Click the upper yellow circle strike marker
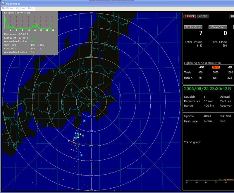 point(80,134)
